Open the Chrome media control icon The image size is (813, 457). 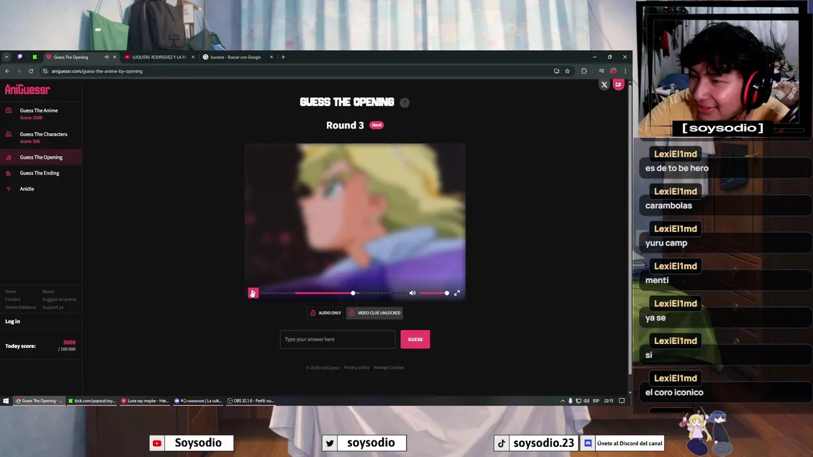[x=601, y=71]
